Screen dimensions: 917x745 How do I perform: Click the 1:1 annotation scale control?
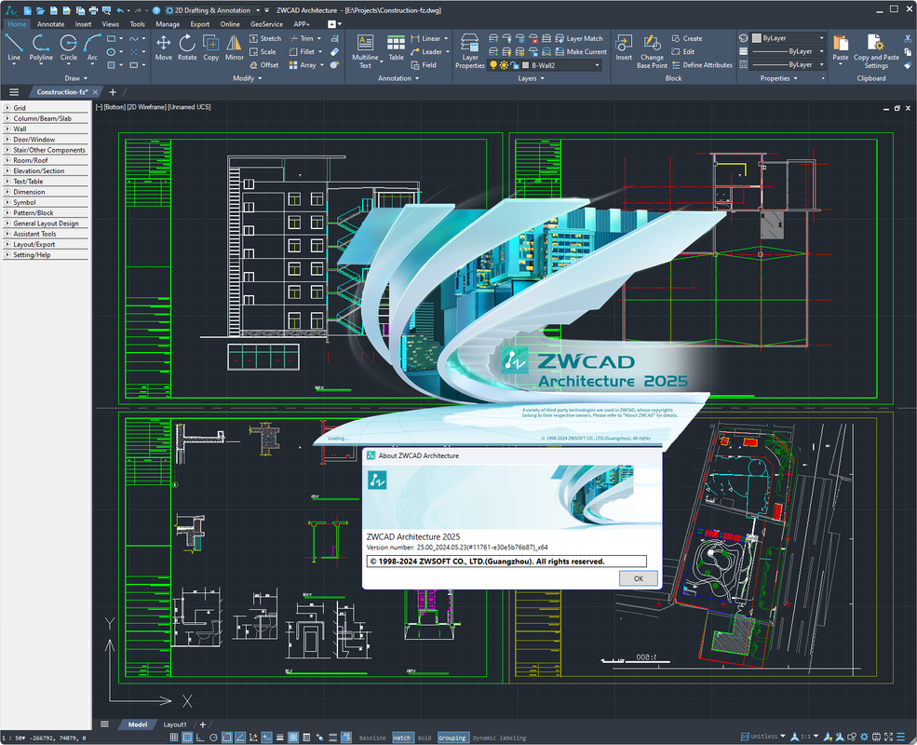(x=804, y=737)
